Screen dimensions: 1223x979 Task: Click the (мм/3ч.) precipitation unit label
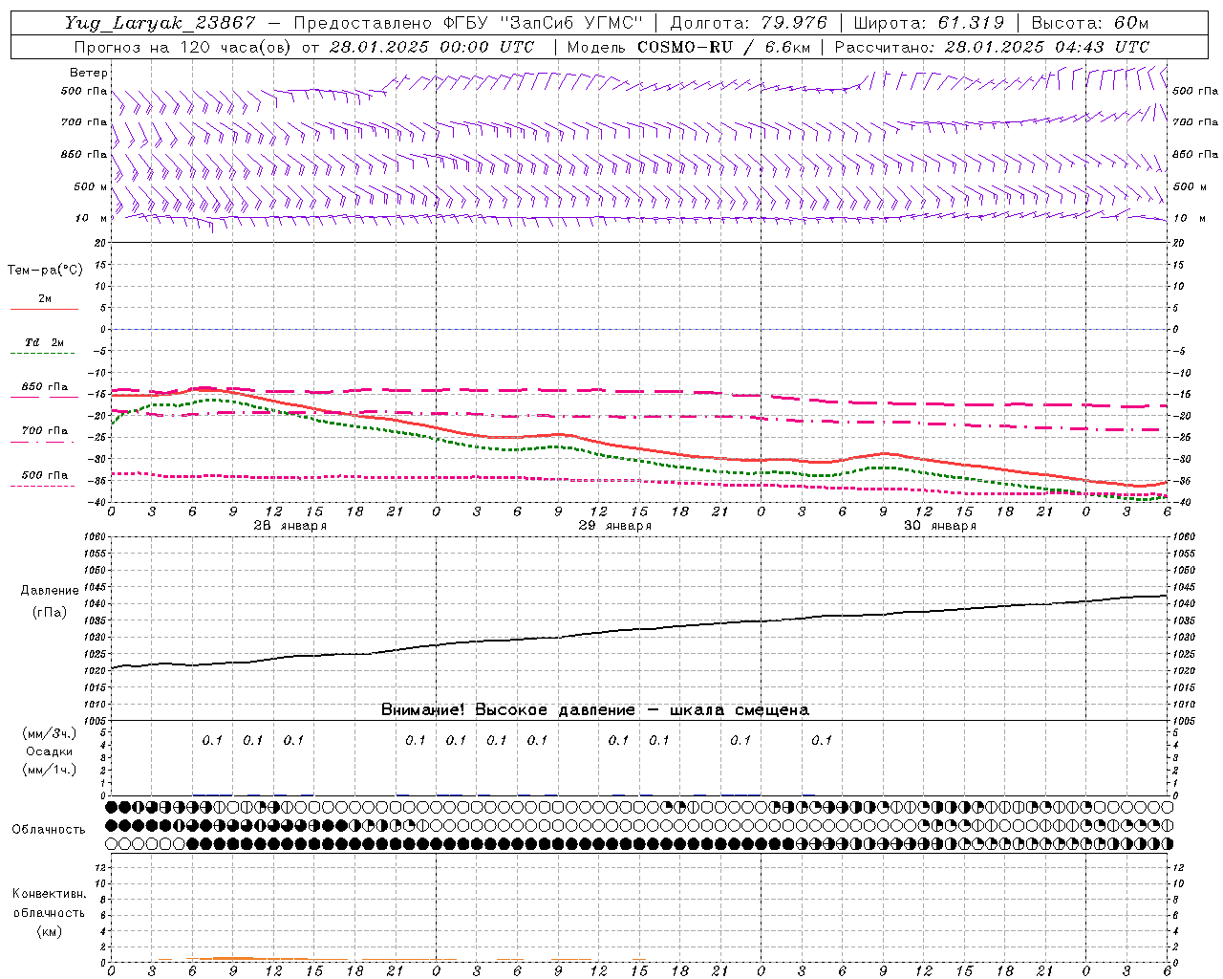tap(50, 733)
